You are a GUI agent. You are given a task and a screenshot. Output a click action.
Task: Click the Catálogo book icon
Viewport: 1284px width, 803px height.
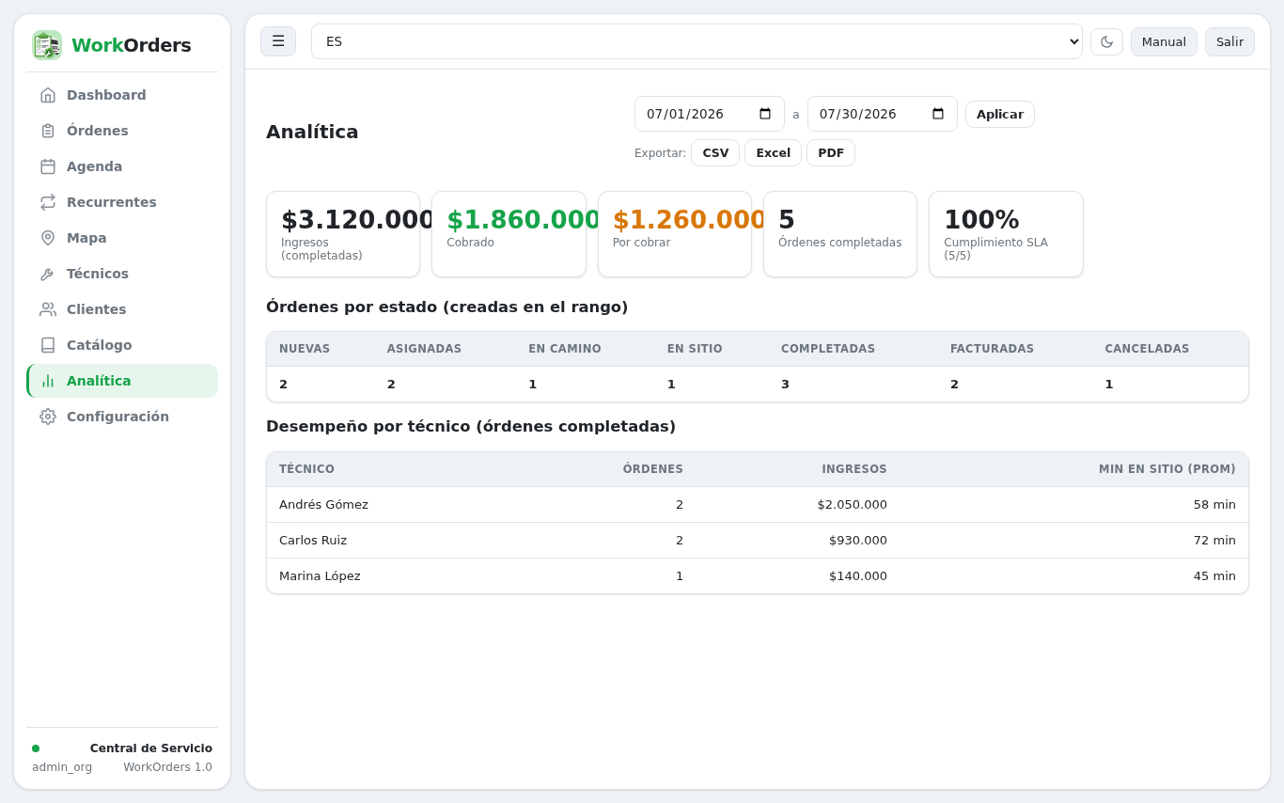point(48,345)
